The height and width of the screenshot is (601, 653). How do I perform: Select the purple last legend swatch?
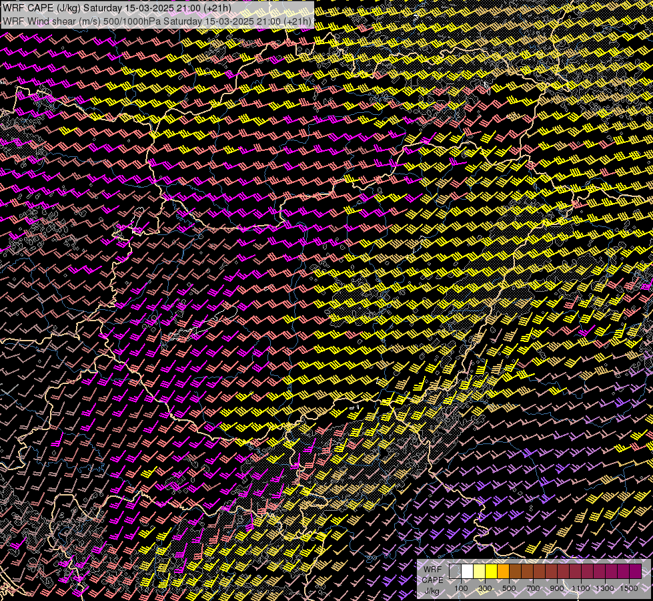pos(635,571)
